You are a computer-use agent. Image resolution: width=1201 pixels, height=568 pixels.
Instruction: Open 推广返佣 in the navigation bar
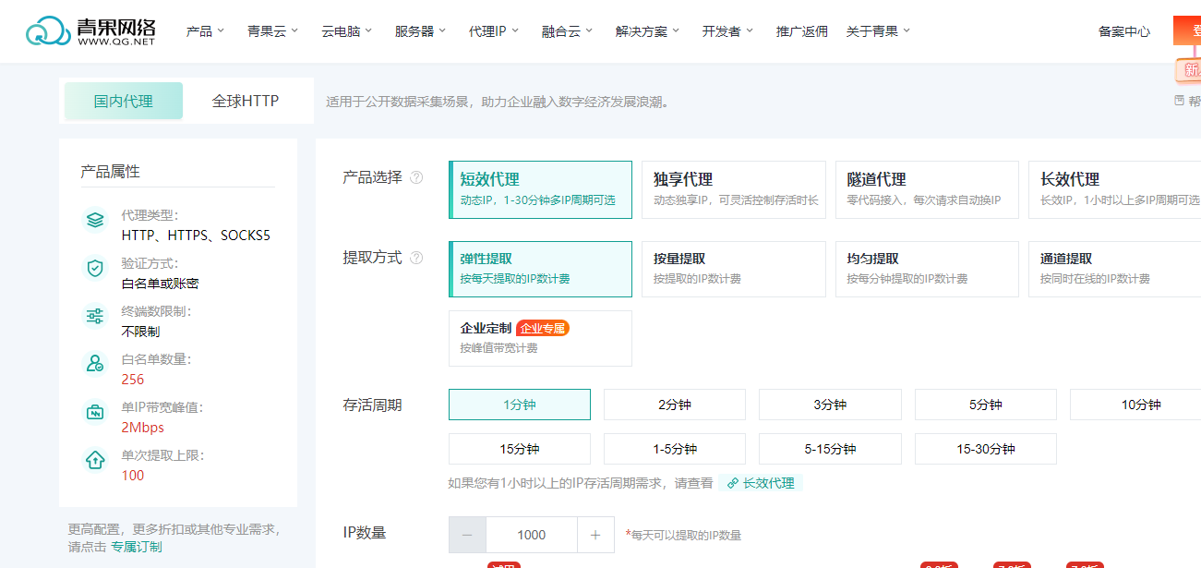point(801,31)
